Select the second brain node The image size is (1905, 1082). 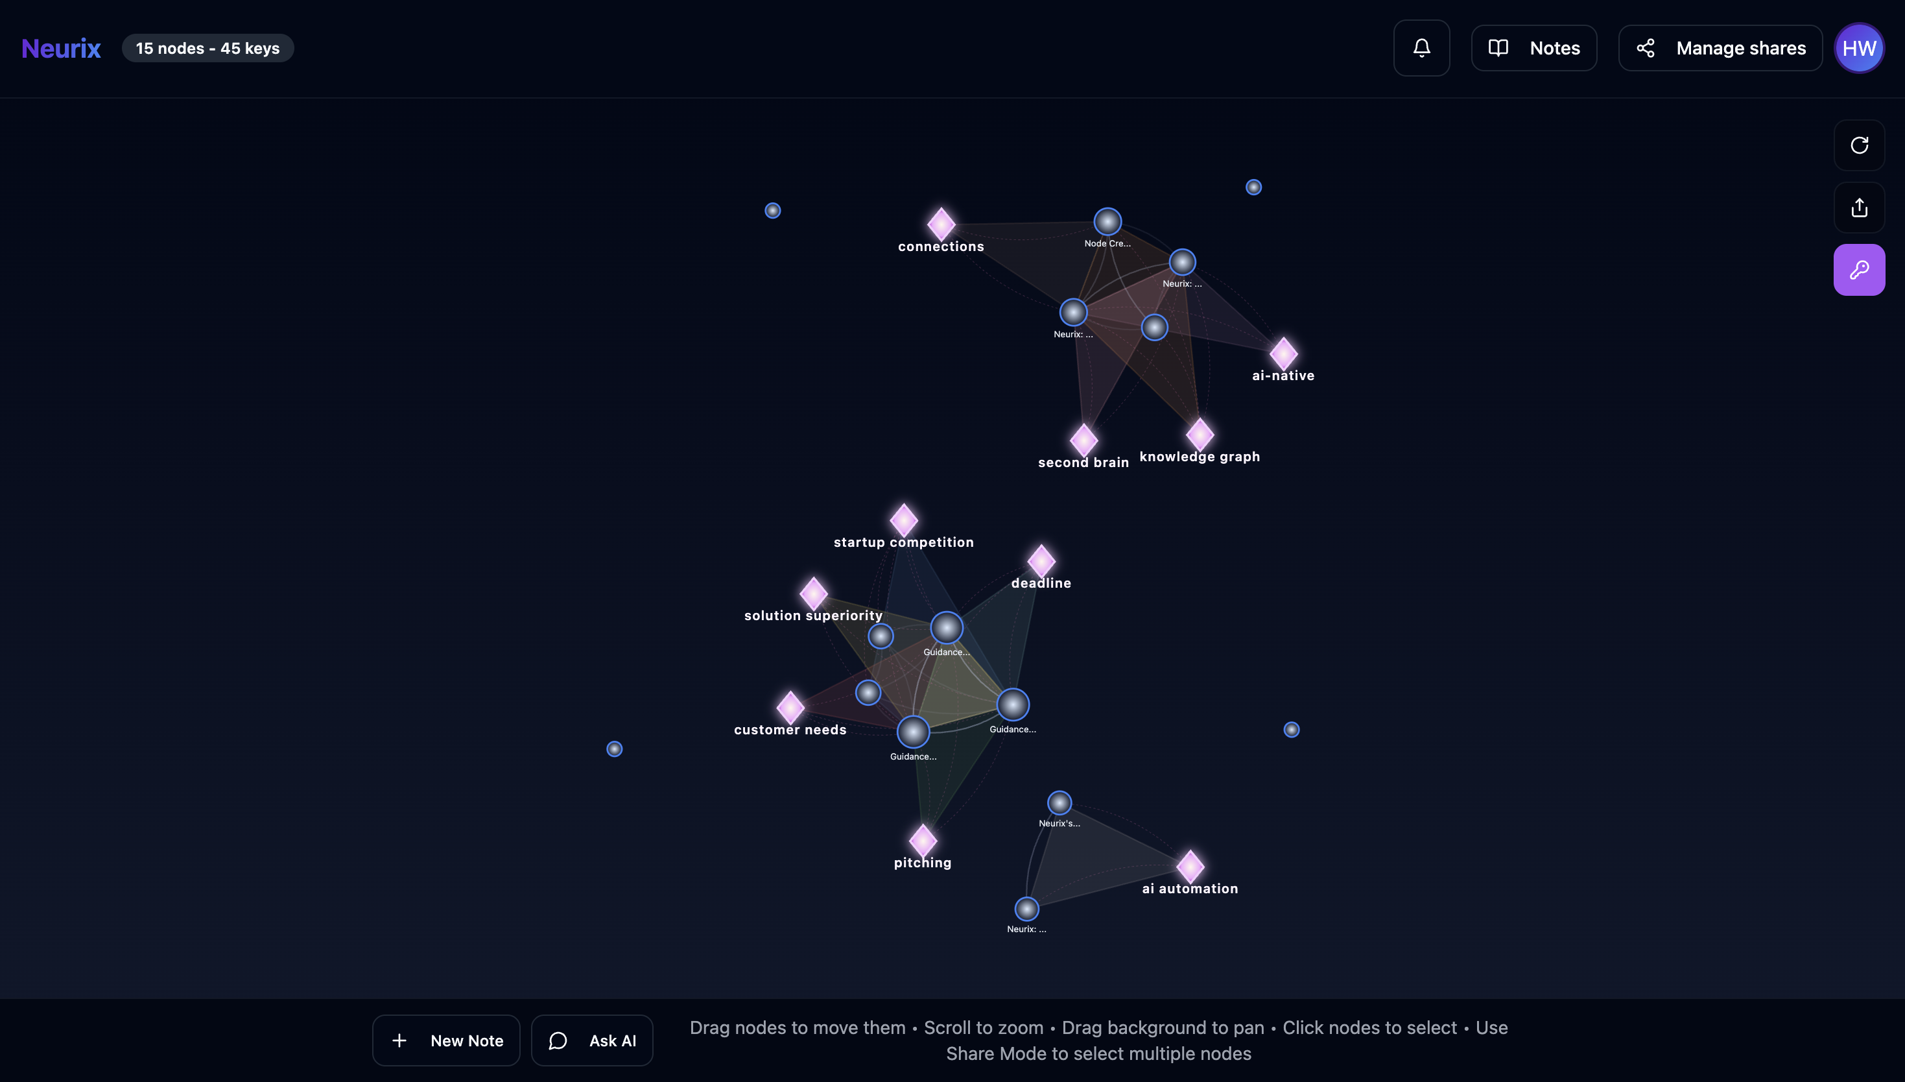[1083, 439]
